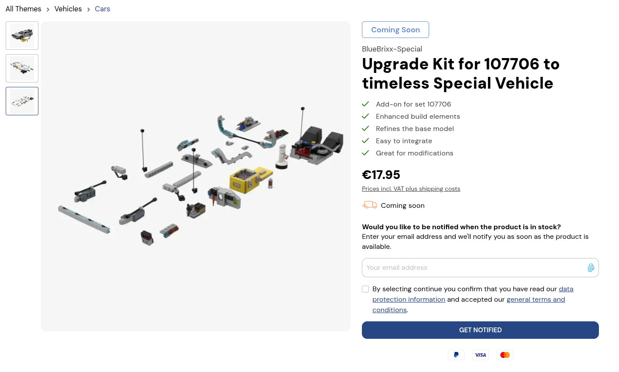Open general terms and conditions link
This screenshot has height=372, width=619.
pos(469,305)
